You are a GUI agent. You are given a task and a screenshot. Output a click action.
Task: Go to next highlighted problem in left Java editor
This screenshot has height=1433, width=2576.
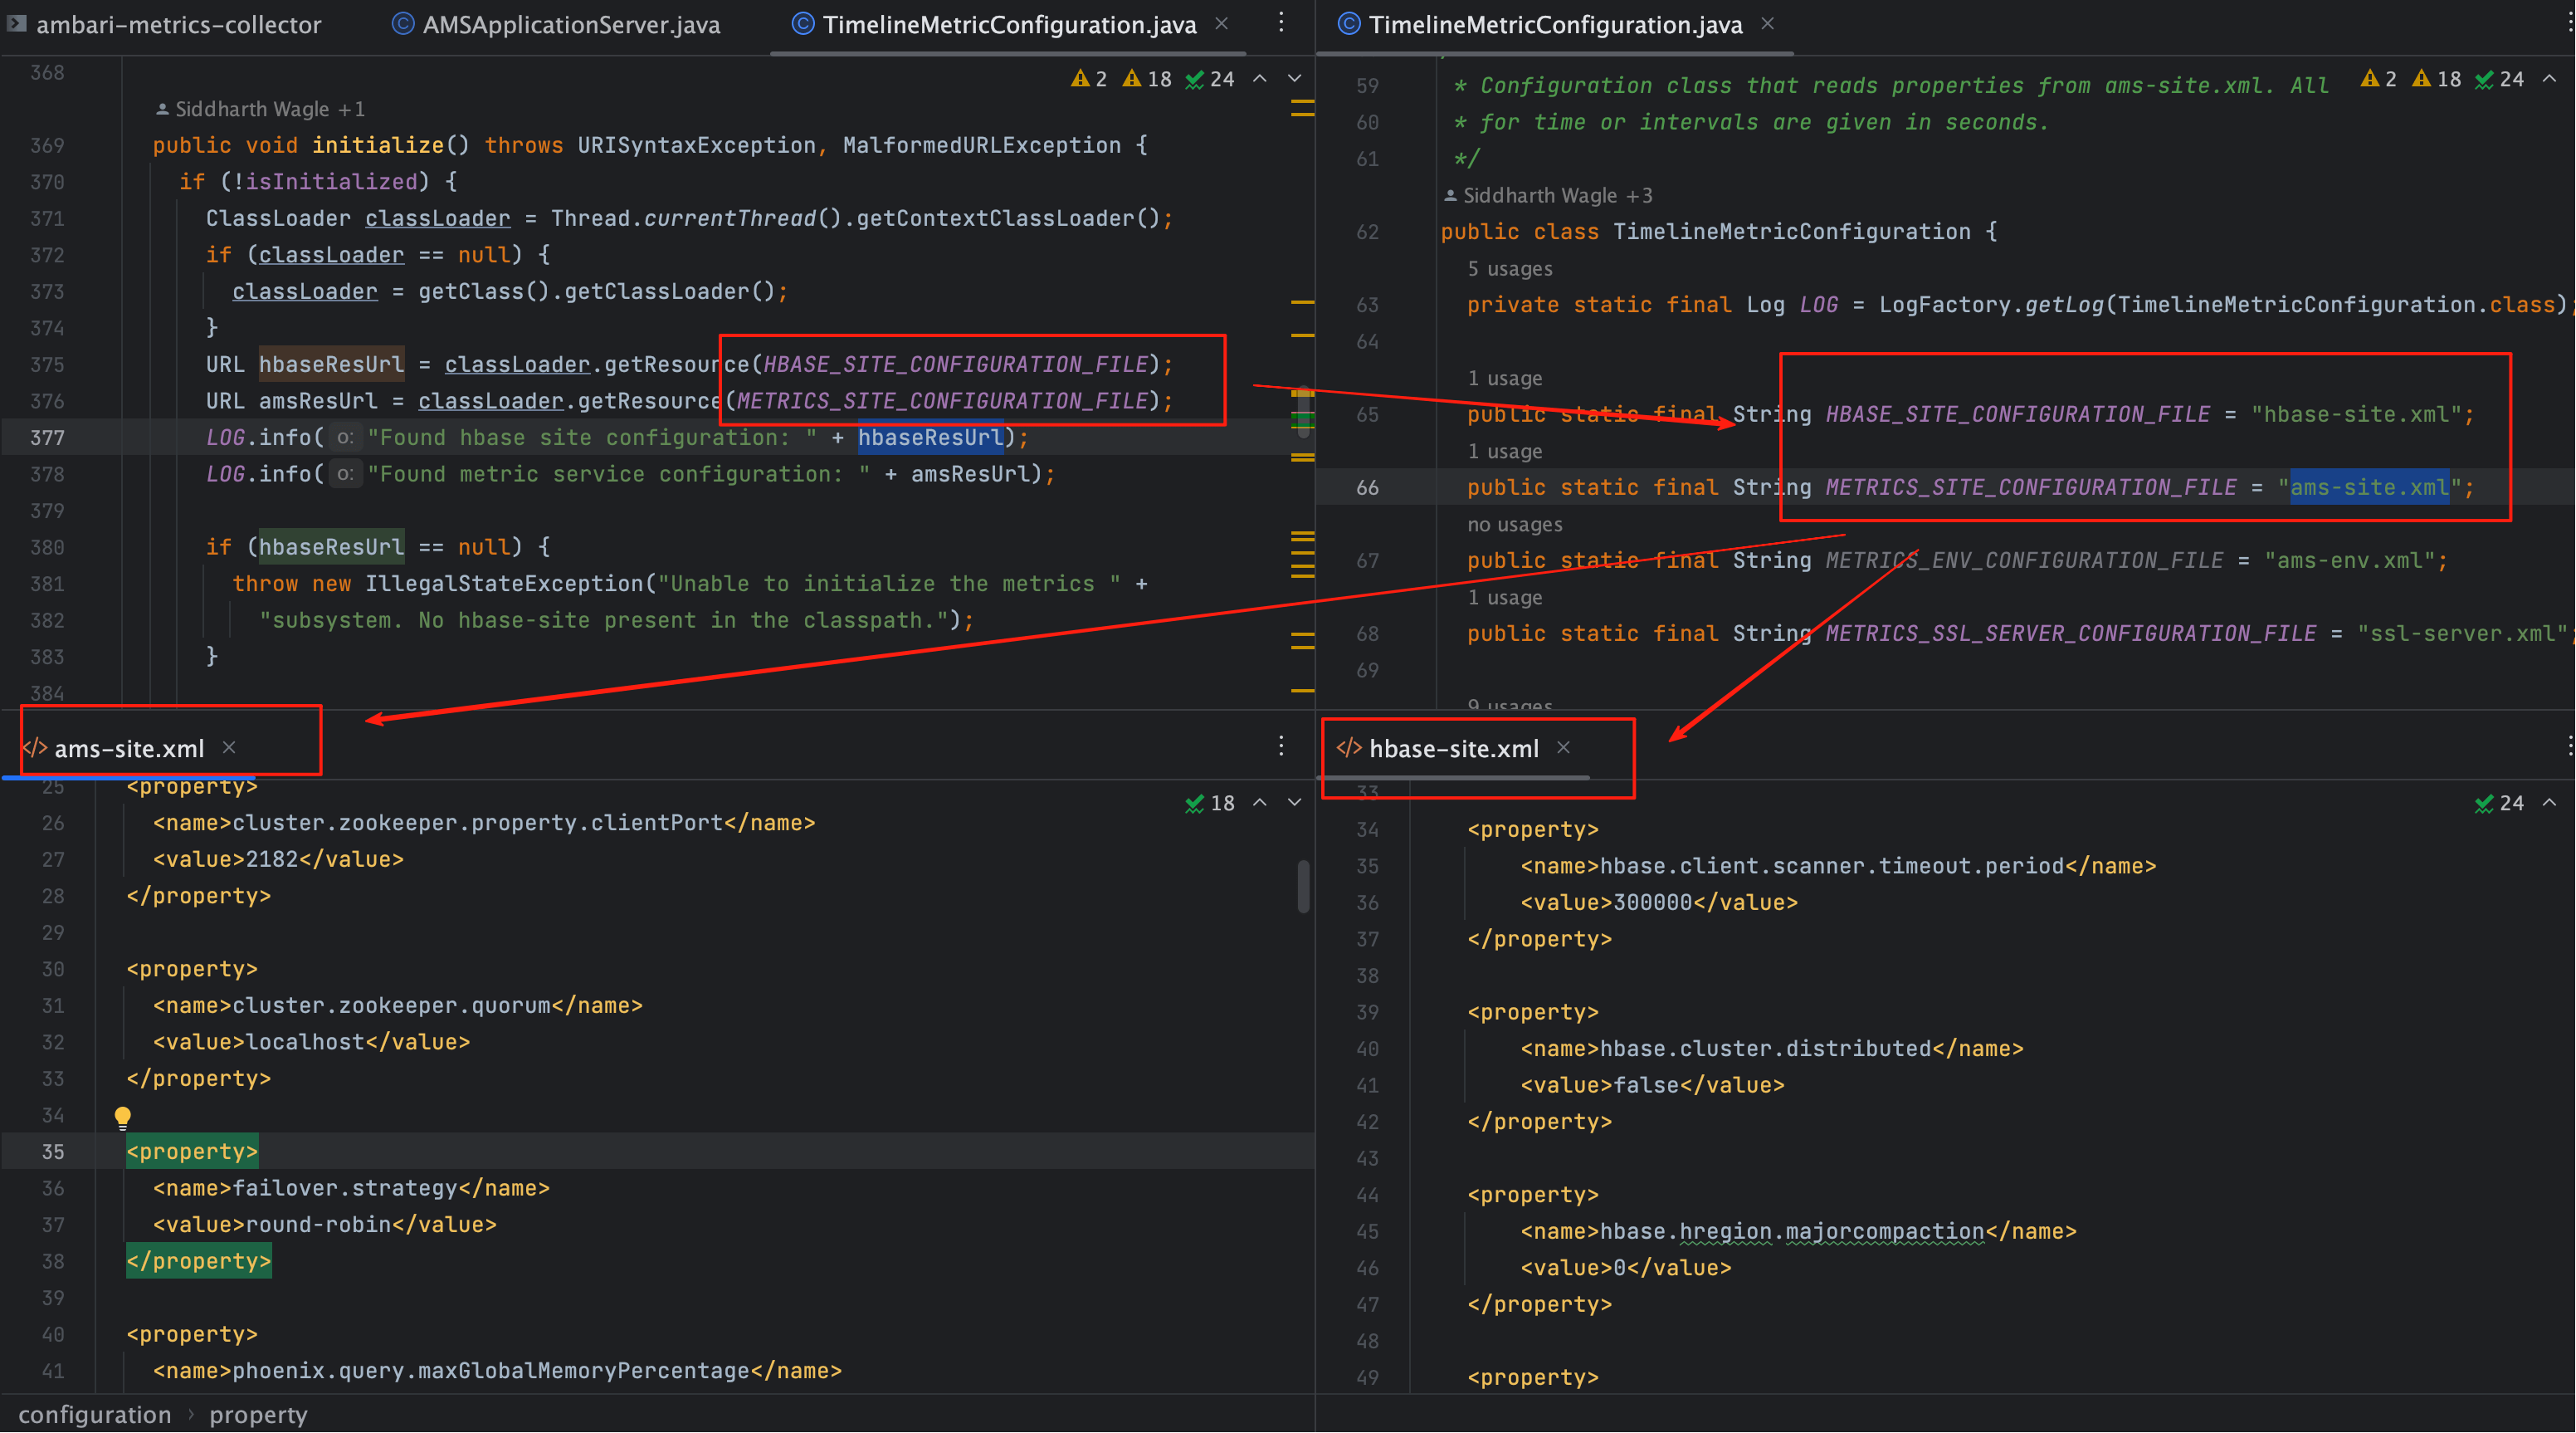pos(1295,78)
